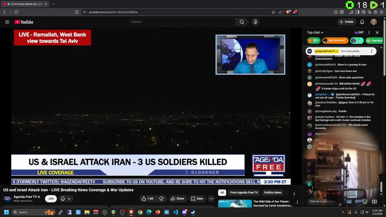Toggle the browser sidebar panel

click(357, 12)
